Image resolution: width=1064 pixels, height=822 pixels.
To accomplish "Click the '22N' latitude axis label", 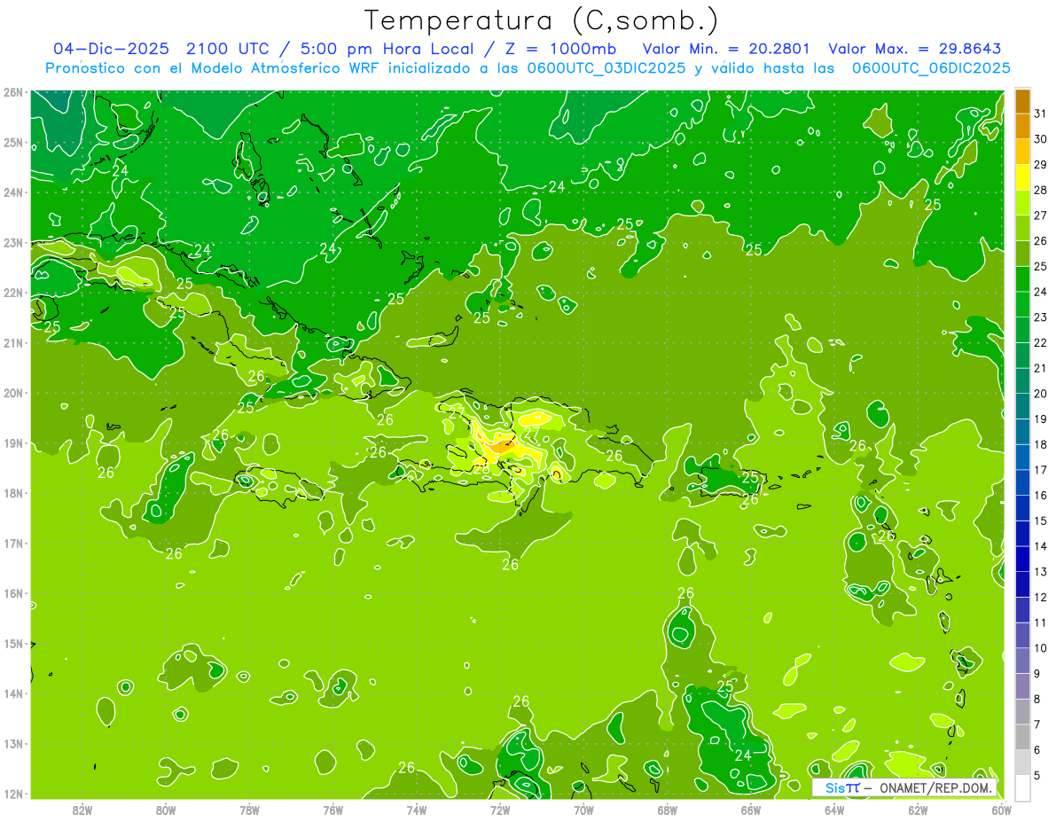I will coord(13,293).
